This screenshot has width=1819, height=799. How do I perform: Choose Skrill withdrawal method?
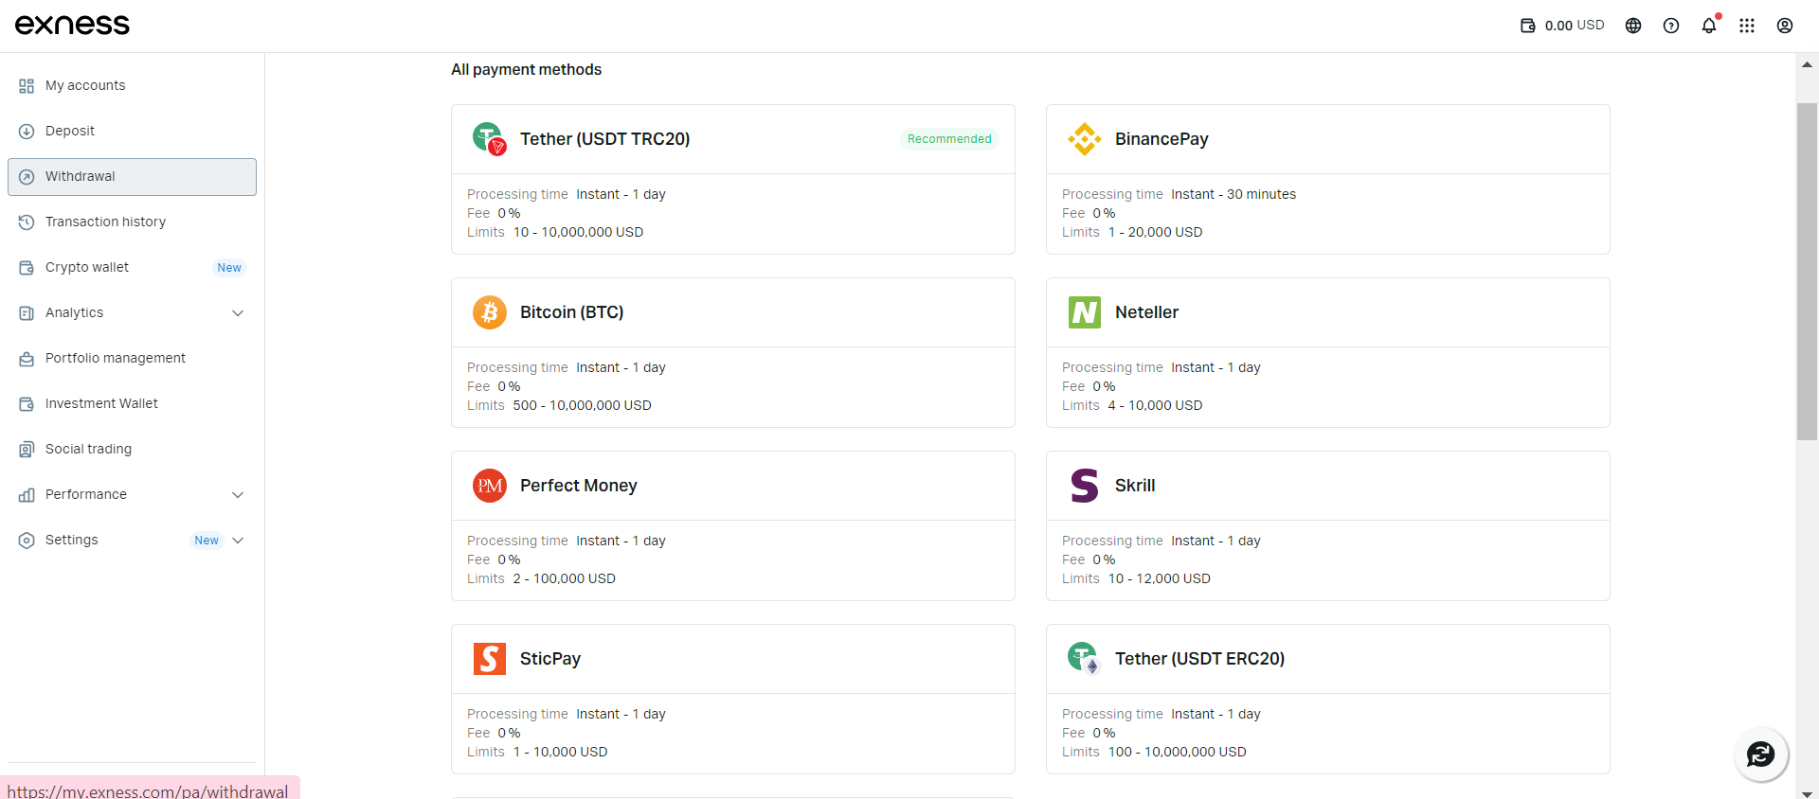pos(1328,525)
